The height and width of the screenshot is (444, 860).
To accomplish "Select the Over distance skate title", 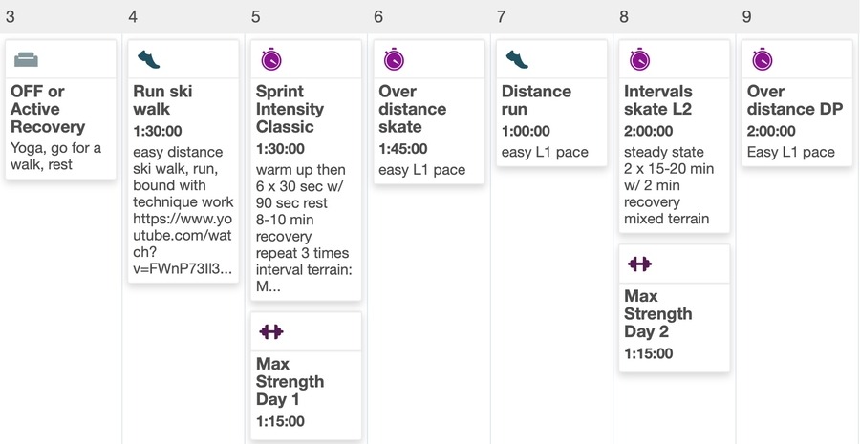I will click(x=413, y=109).
